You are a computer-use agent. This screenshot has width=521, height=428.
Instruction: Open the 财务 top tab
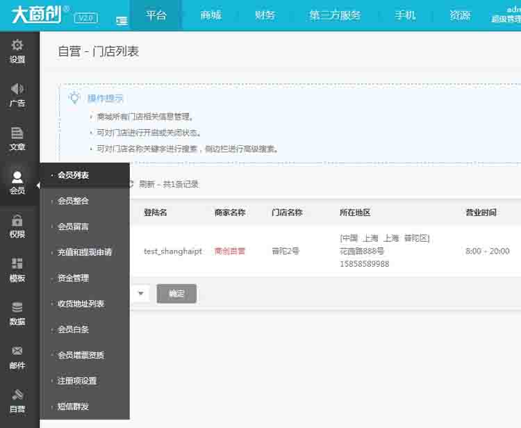[x=265, y=15]
